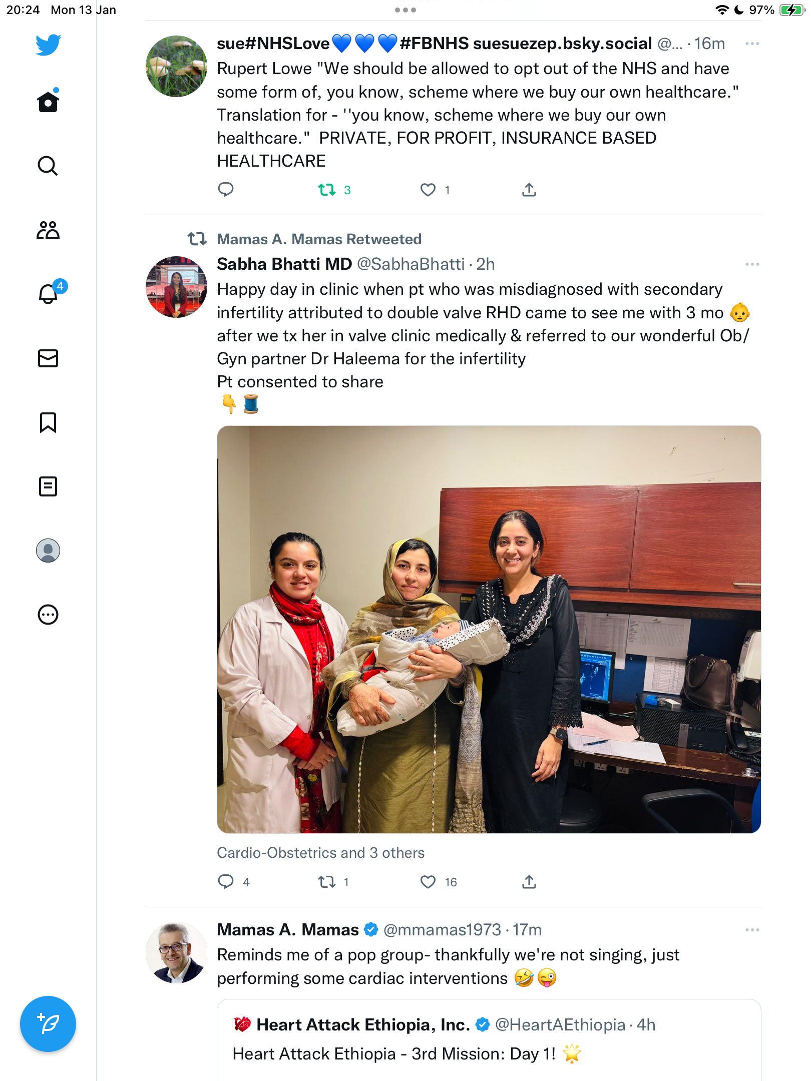Open the Search magnifier icon

[x=48, y=166]
